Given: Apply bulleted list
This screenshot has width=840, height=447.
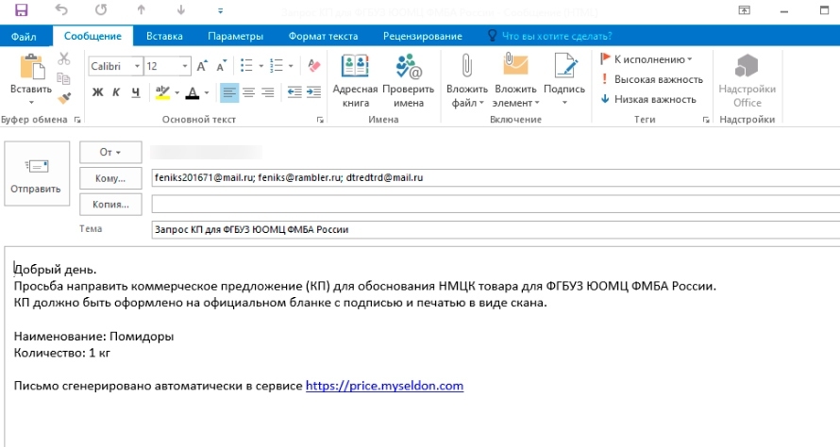Looking at the screenshot, I should [246, 66].
